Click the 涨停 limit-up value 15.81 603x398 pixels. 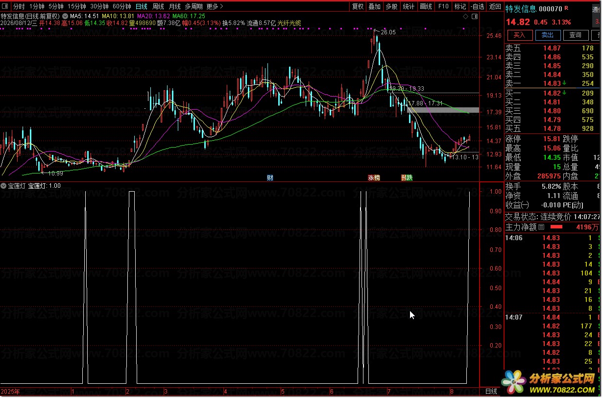(552, 139)
